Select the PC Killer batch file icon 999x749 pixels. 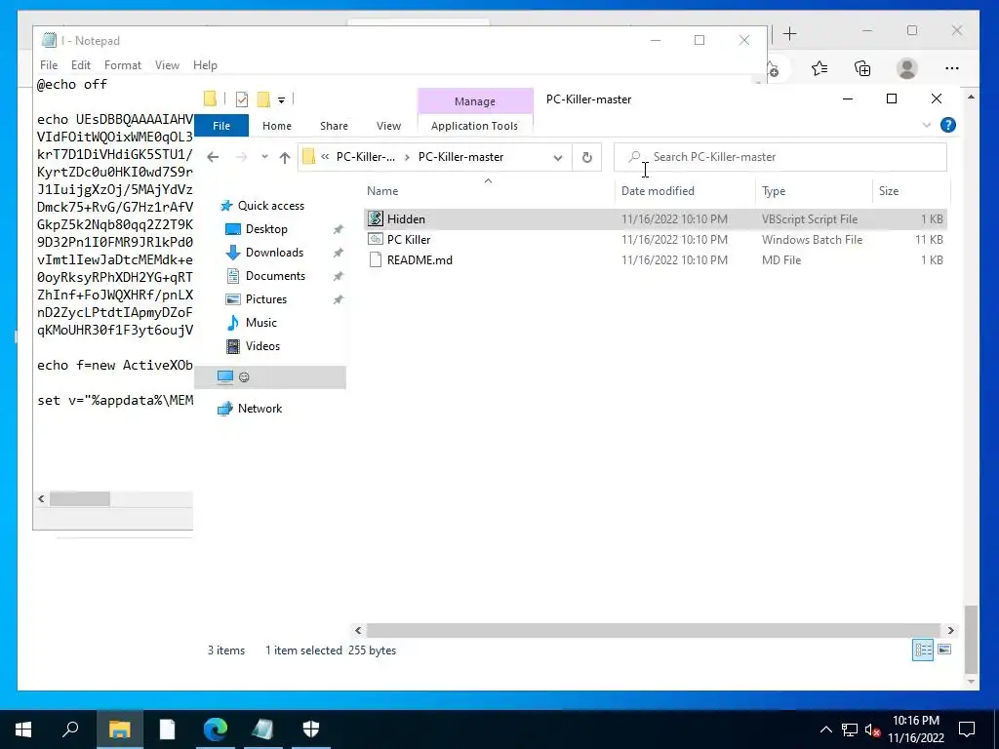point(376,240)
